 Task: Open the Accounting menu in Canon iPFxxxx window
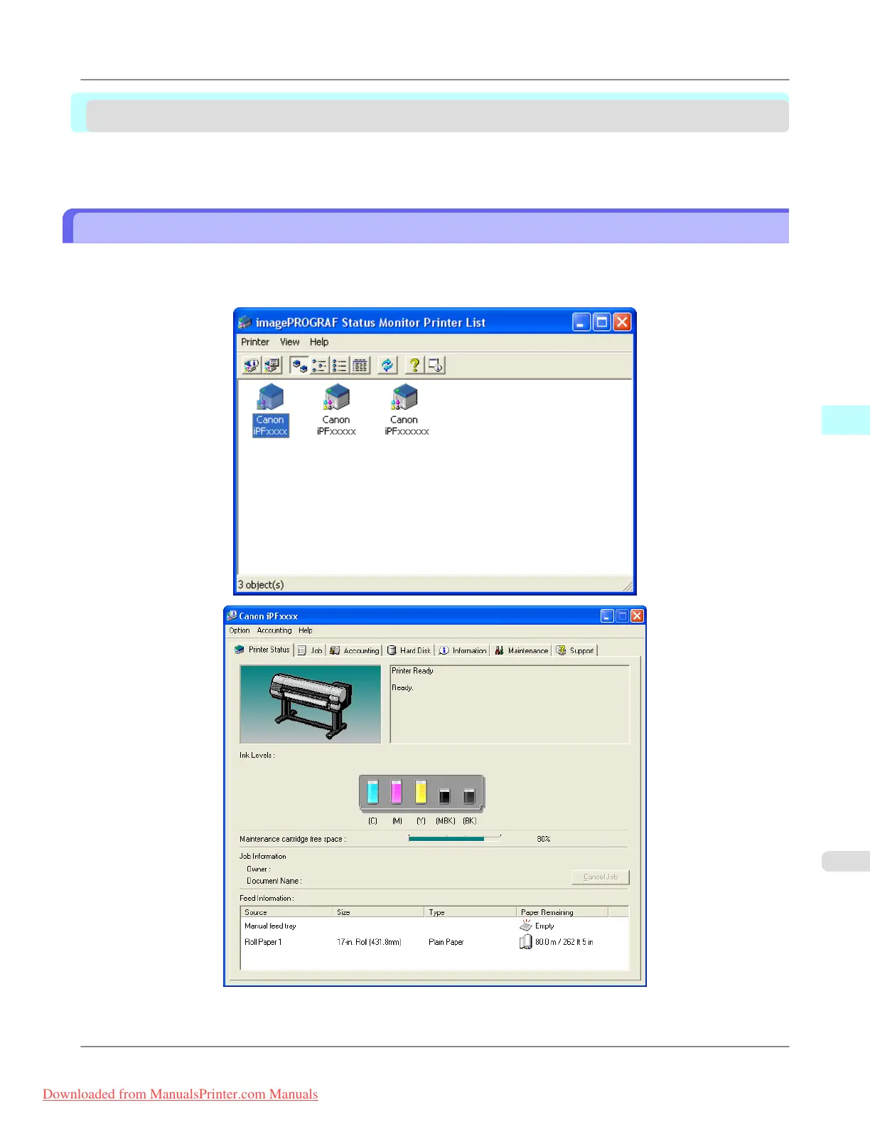274,630
